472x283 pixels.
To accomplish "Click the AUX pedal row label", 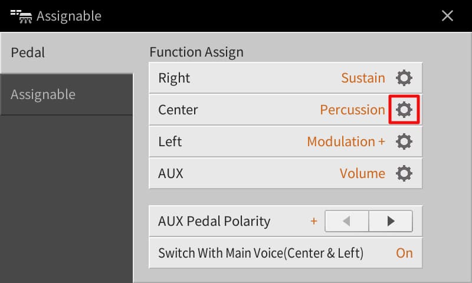I will [171, 173].
